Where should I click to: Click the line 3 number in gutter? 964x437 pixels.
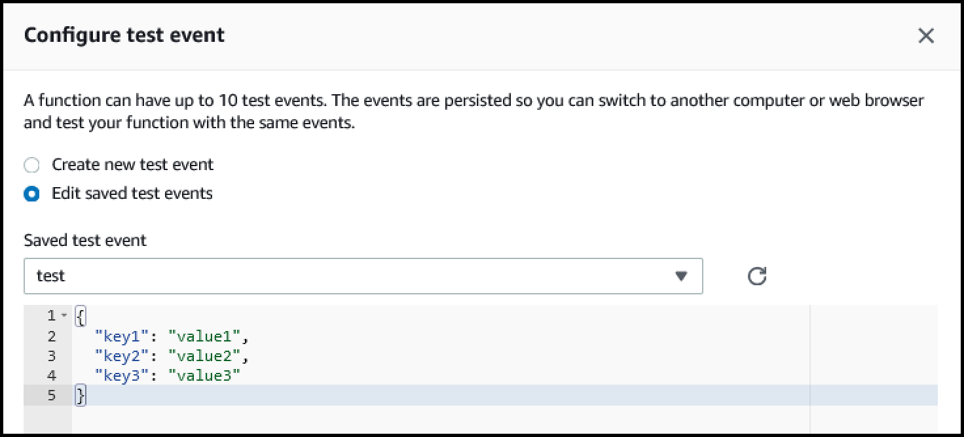coord(52,356)
